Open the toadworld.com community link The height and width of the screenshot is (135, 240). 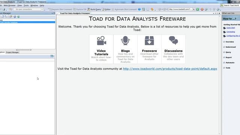[x=170, y=69]
